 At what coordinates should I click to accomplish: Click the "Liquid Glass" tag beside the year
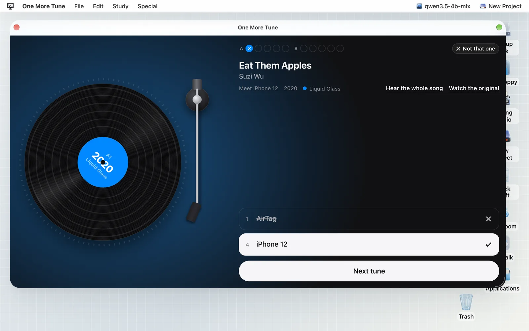[x=321, y=89]
